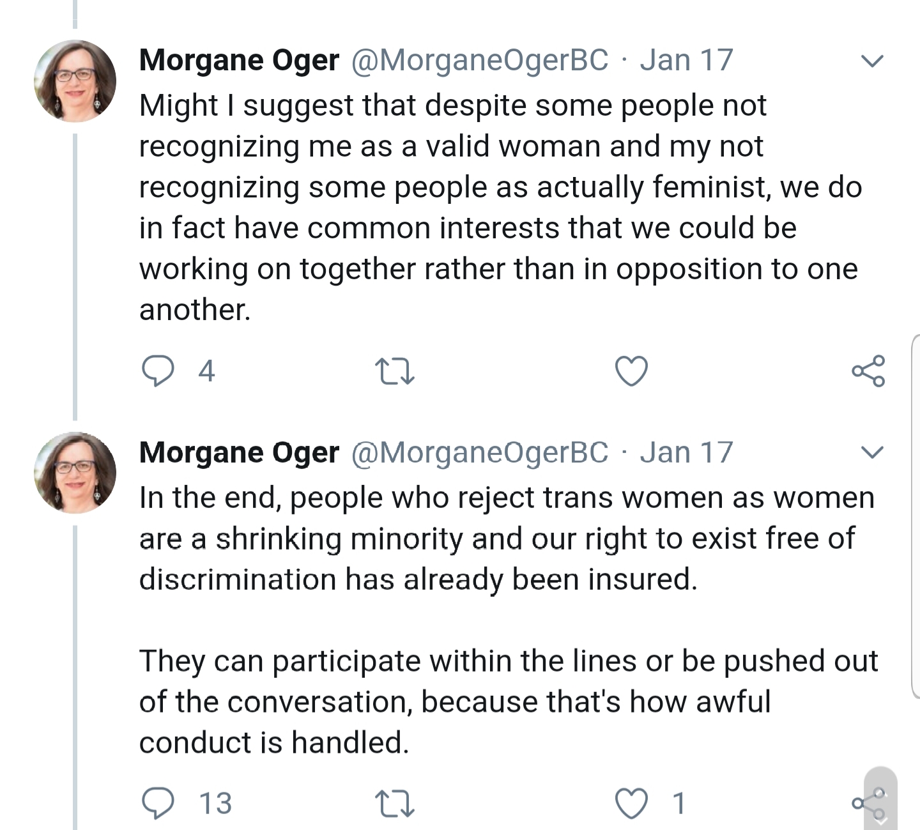
Task: Reply to the first tweet with 4 replies
Action: [158, 371]
